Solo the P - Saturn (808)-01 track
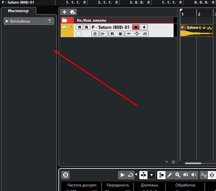This screenshot has width=216, height=191. [x=86, y=27]
